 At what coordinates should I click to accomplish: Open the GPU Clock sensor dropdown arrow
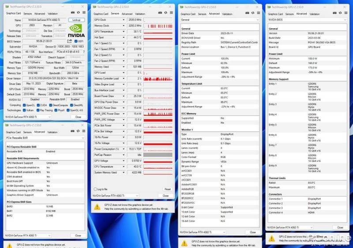pyautogui.click(x=124, y=20)
